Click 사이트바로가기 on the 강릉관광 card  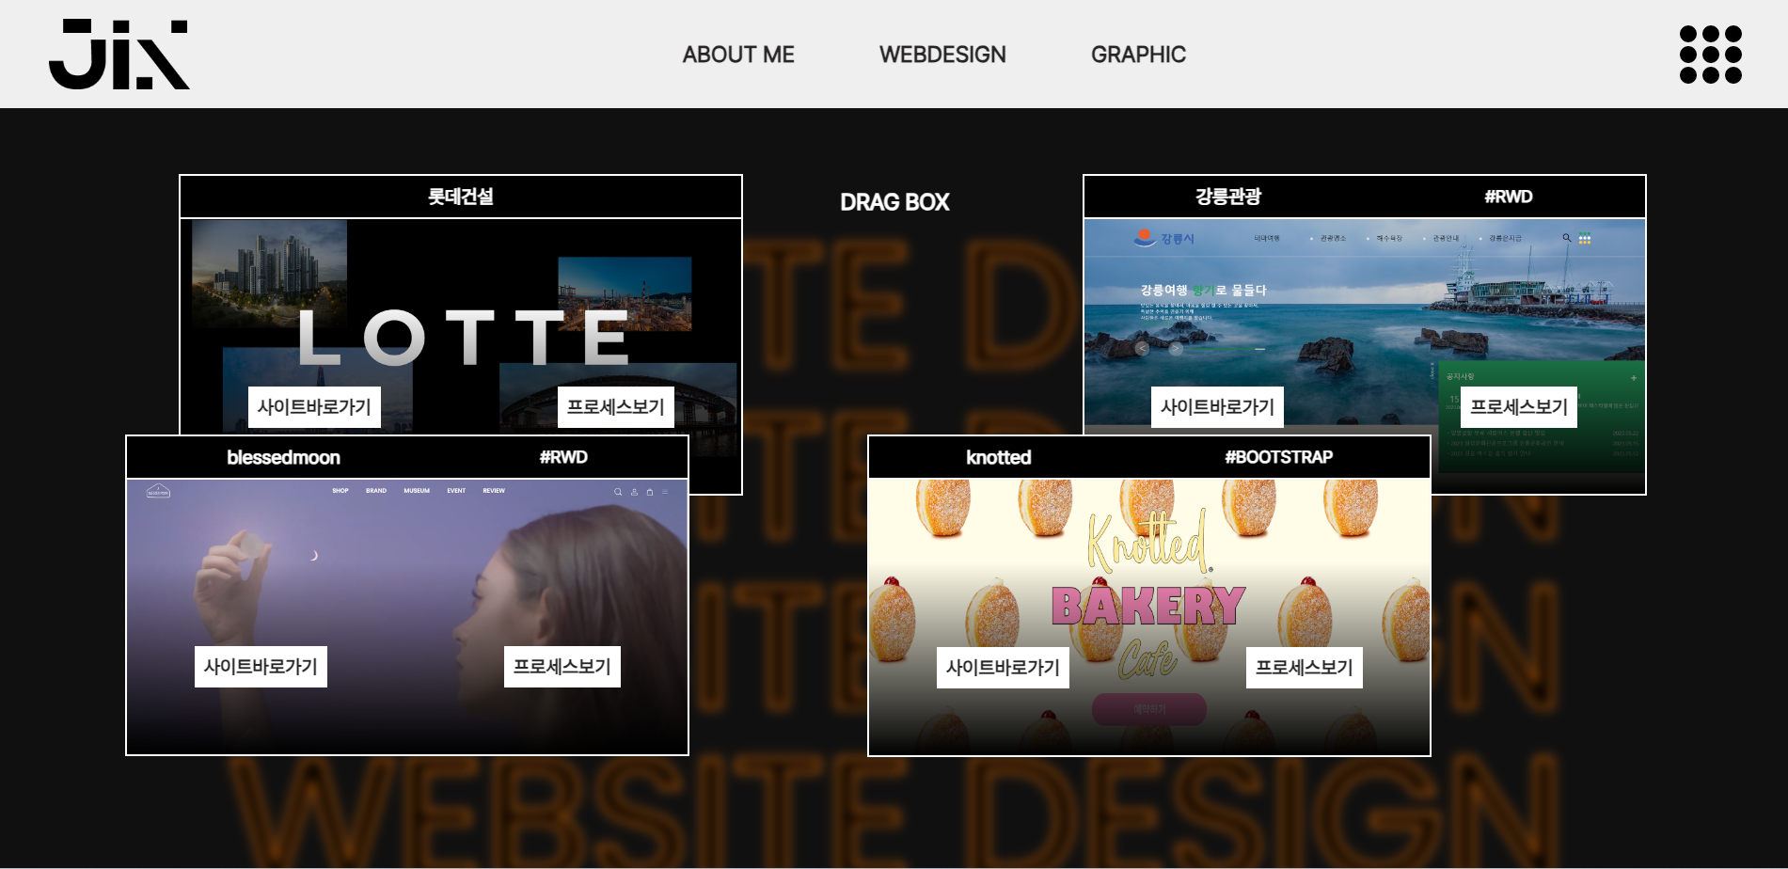(x=1217, y=407)
